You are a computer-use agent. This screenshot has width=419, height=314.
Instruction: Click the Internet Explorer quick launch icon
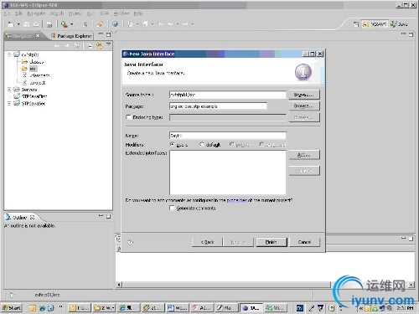pos(42,308)
